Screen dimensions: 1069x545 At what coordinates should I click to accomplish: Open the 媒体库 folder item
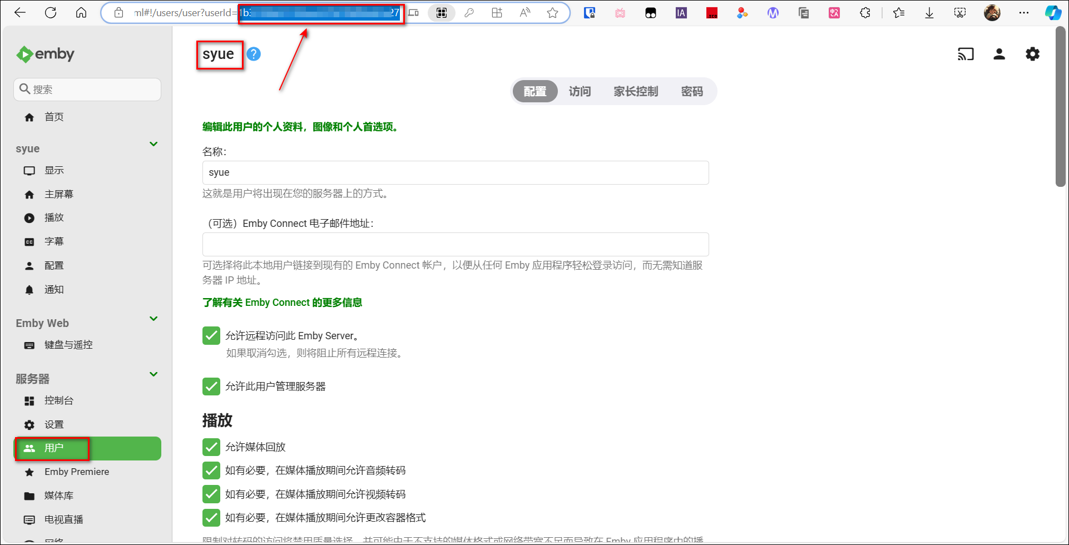(58, 496)
